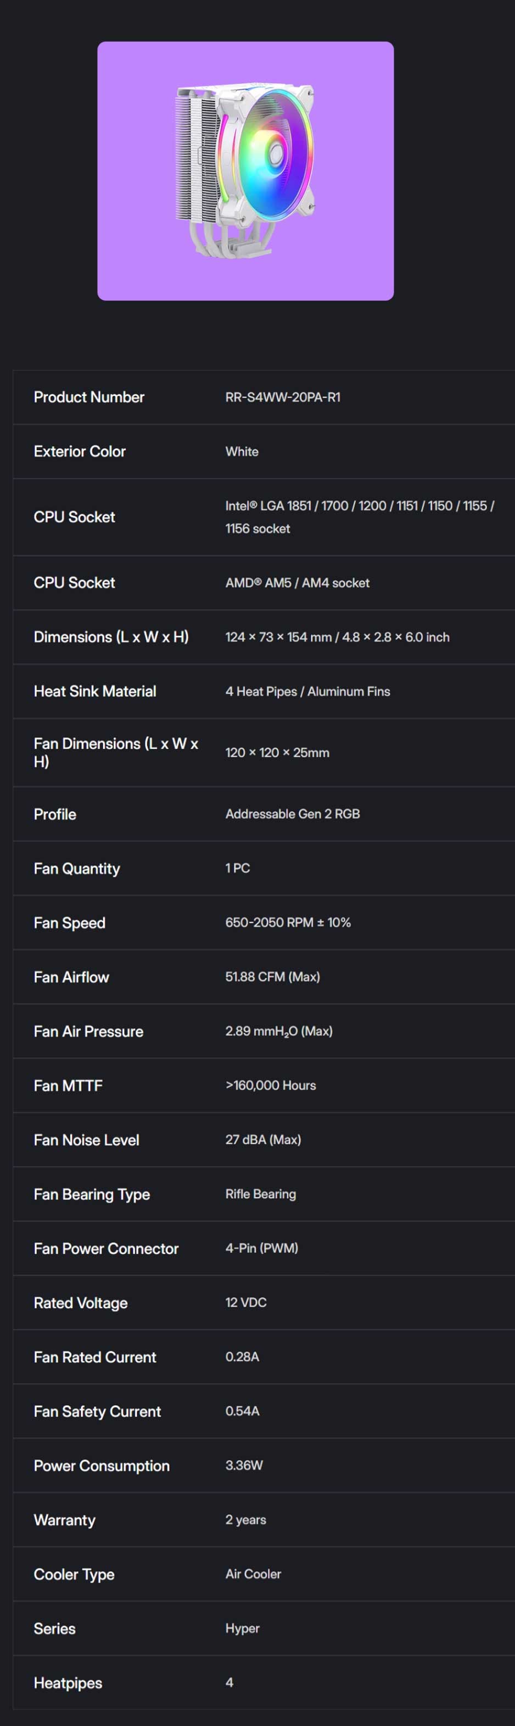Click the AMD AM5 / AM4 socket value
The image size is (515, 1726).
297,583
